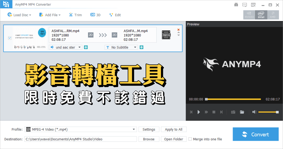Stop the preview playback
The image size is (283, 149).
tap(214, 112)
